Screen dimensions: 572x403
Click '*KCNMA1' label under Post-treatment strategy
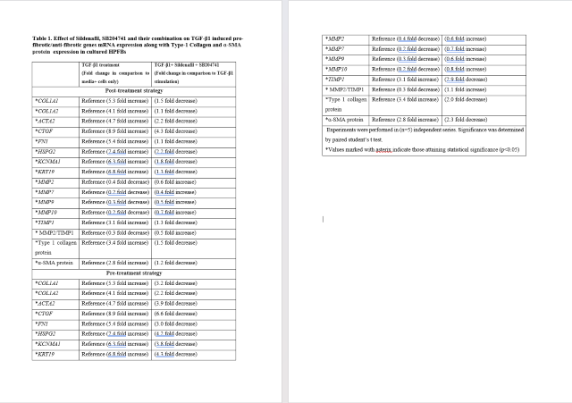47,162
